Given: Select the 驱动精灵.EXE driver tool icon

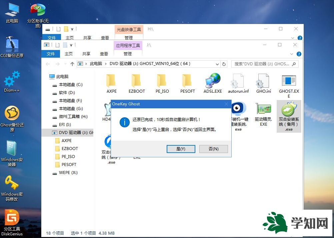Looking at the screenshot, I should [263, 108].
